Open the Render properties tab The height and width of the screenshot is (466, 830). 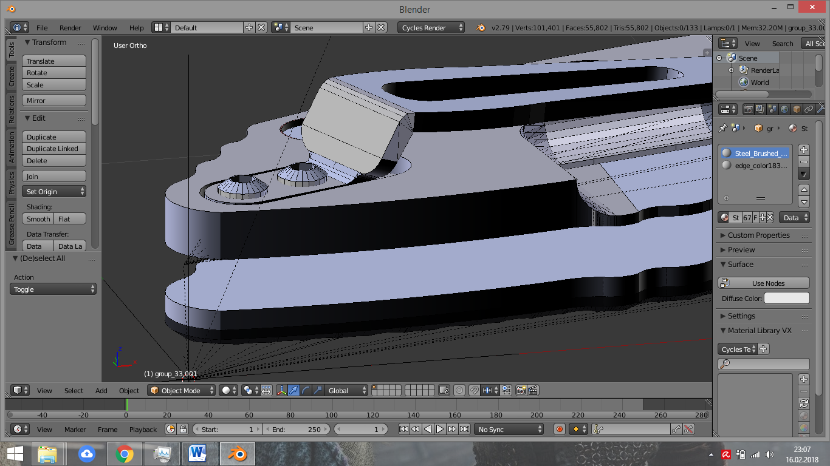748,109
